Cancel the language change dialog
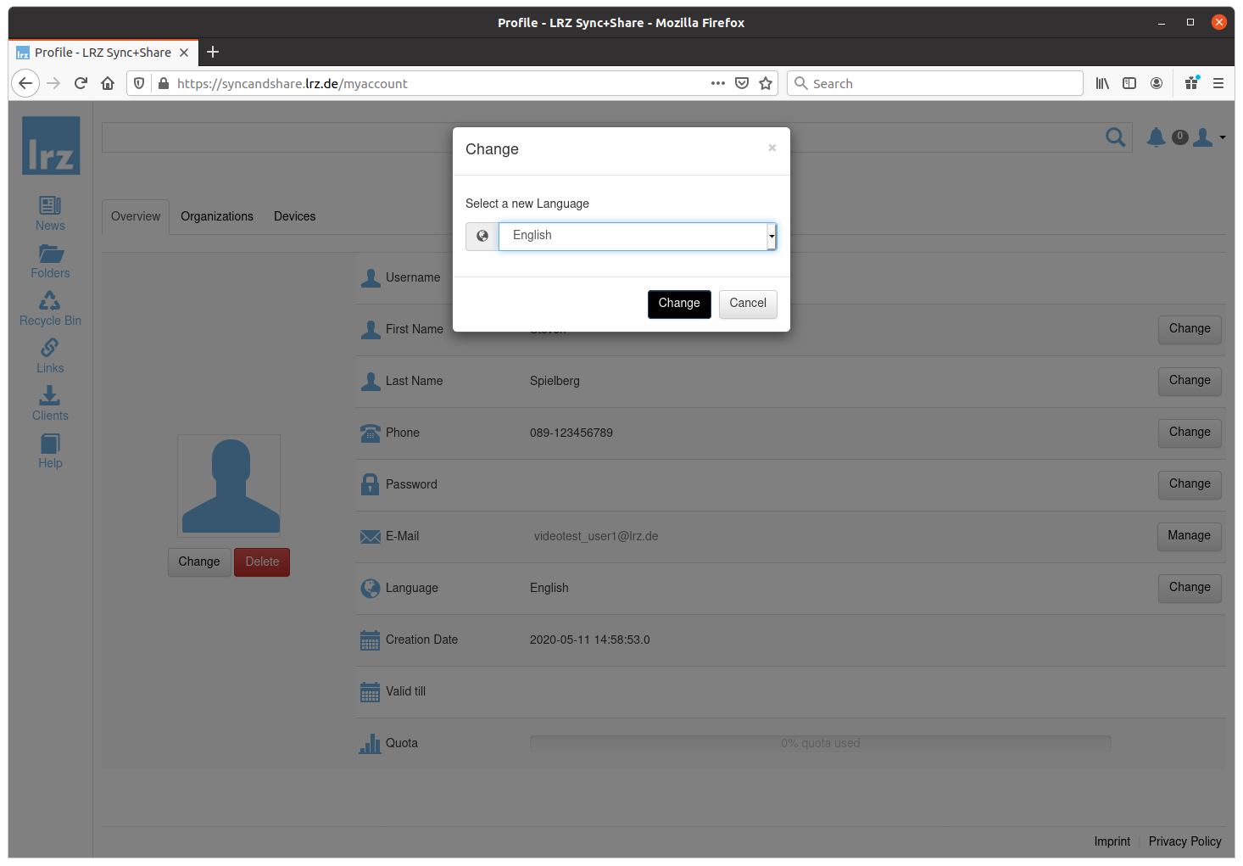Screen dimensions: 1243x866 pos(747,304)
